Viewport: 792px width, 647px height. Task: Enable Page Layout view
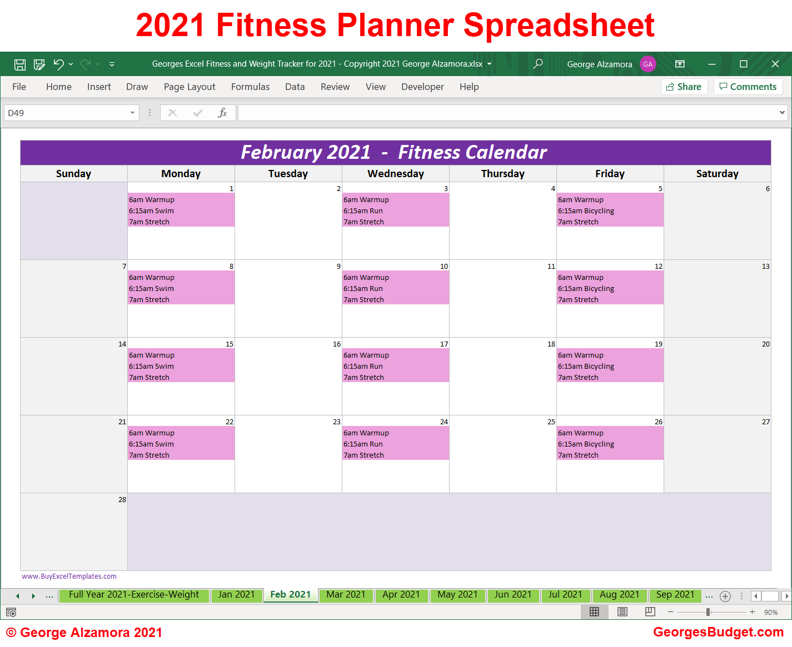point(622,611)
